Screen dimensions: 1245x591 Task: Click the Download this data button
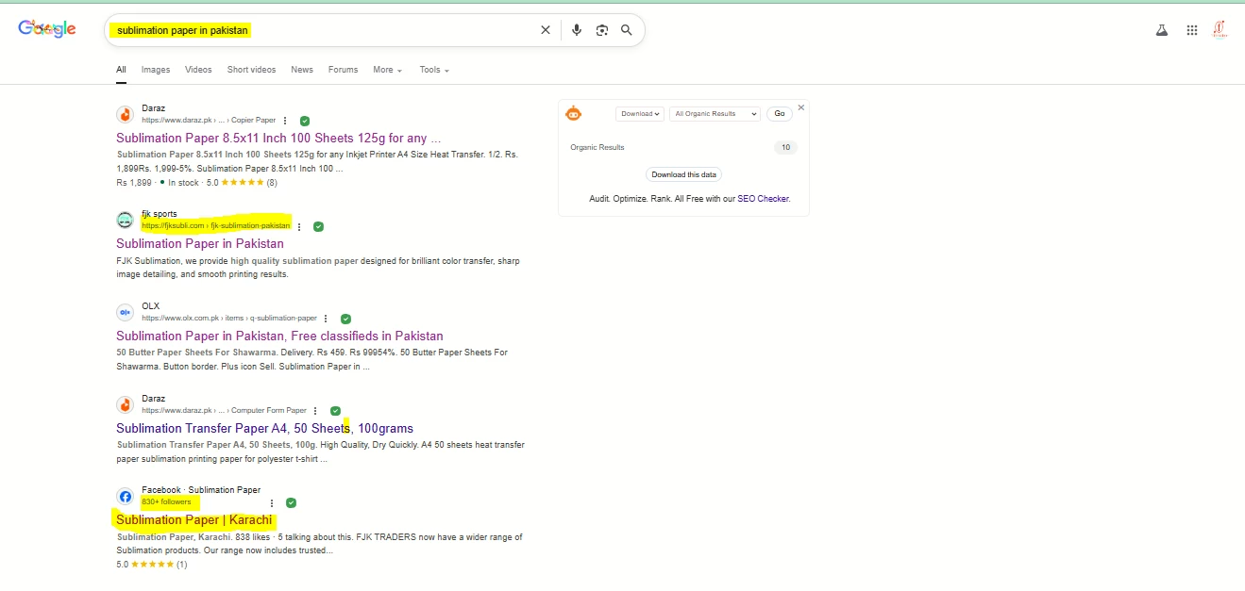(x=683, y=173)
